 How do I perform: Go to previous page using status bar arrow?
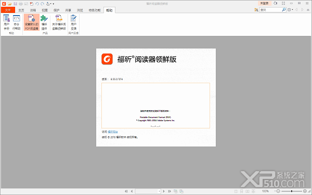(132, 191)
